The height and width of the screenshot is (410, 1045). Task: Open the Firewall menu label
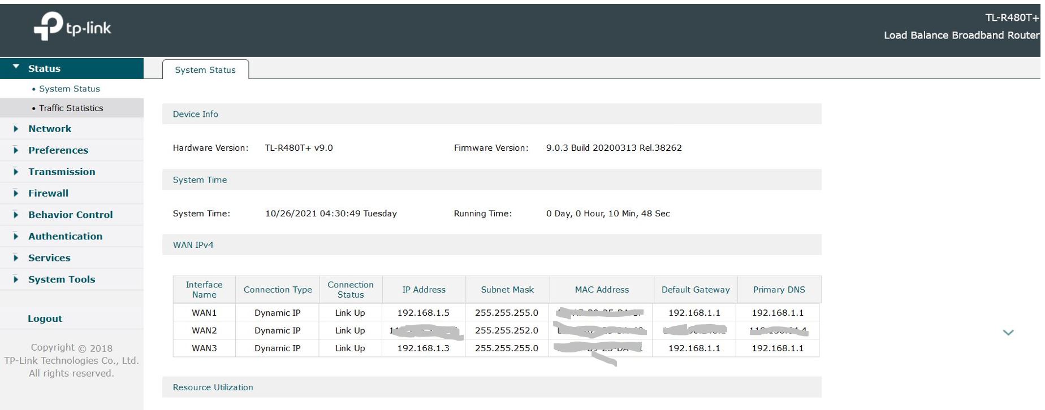coord(48,193)
